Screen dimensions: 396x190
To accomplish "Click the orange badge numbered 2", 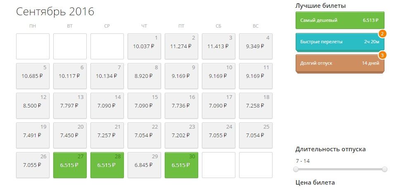I will point(382,34).
